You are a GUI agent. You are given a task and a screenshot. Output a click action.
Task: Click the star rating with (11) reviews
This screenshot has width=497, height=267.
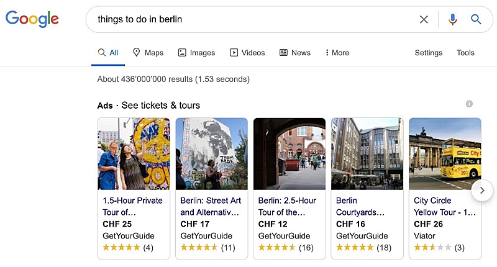pos(207,247)
